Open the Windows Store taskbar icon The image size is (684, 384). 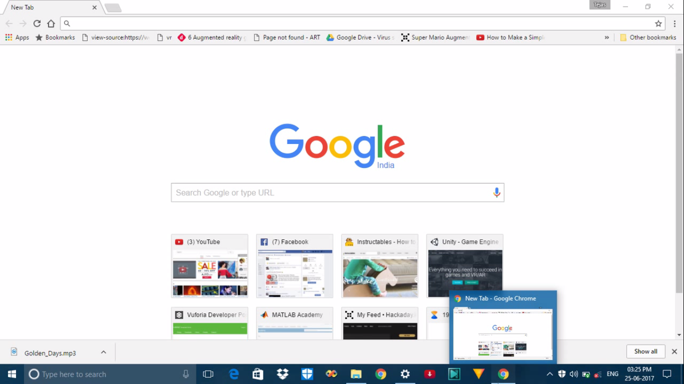(x=258, y=374)
